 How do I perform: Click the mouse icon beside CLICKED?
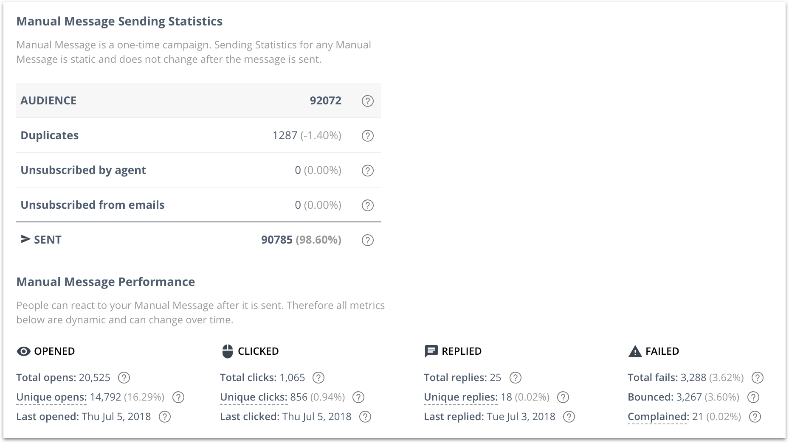point(227,351)
